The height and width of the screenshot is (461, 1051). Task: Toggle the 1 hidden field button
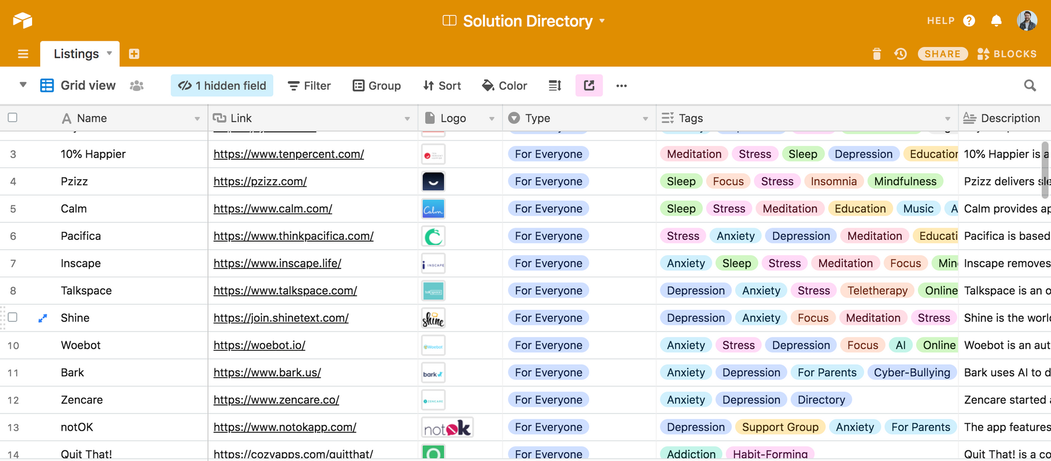coord(222,86)
